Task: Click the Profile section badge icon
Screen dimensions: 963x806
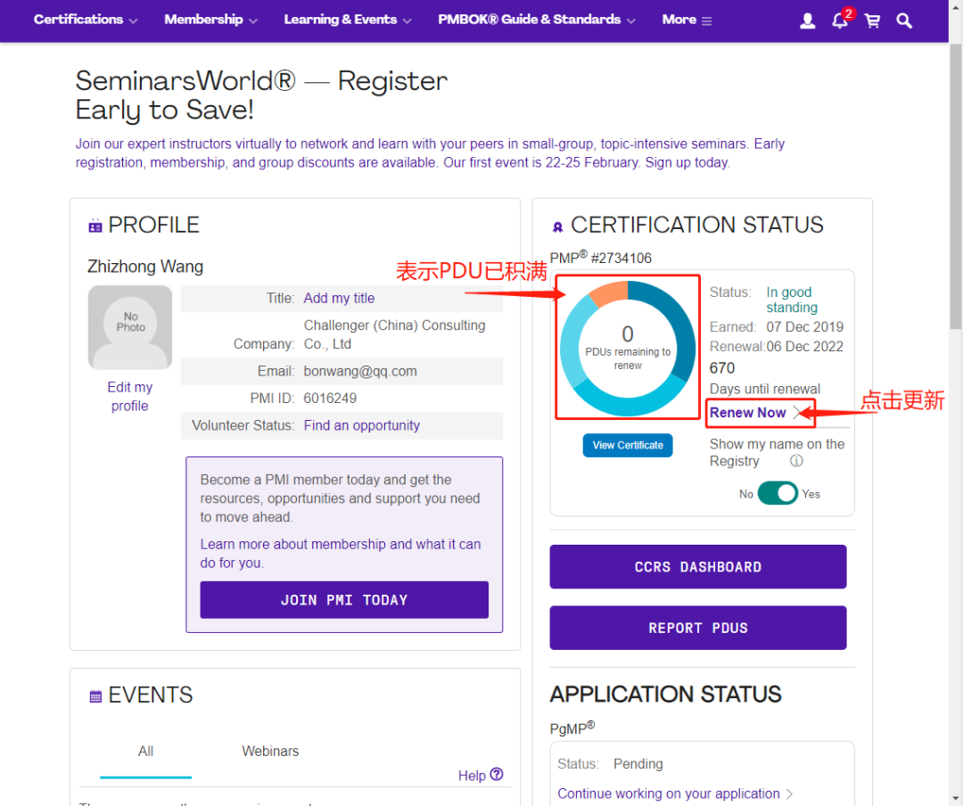Action: pos(95,226)
